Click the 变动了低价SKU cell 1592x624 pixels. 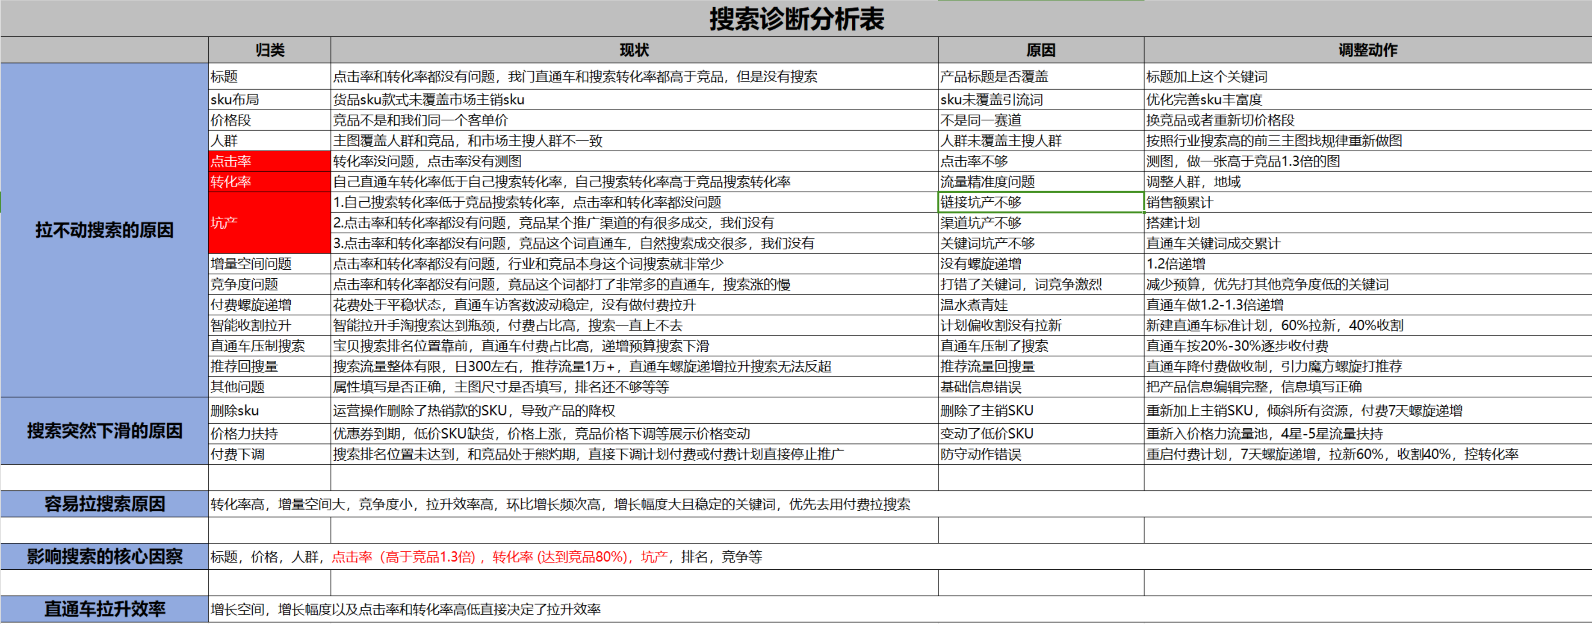(x=1041, y=433)
